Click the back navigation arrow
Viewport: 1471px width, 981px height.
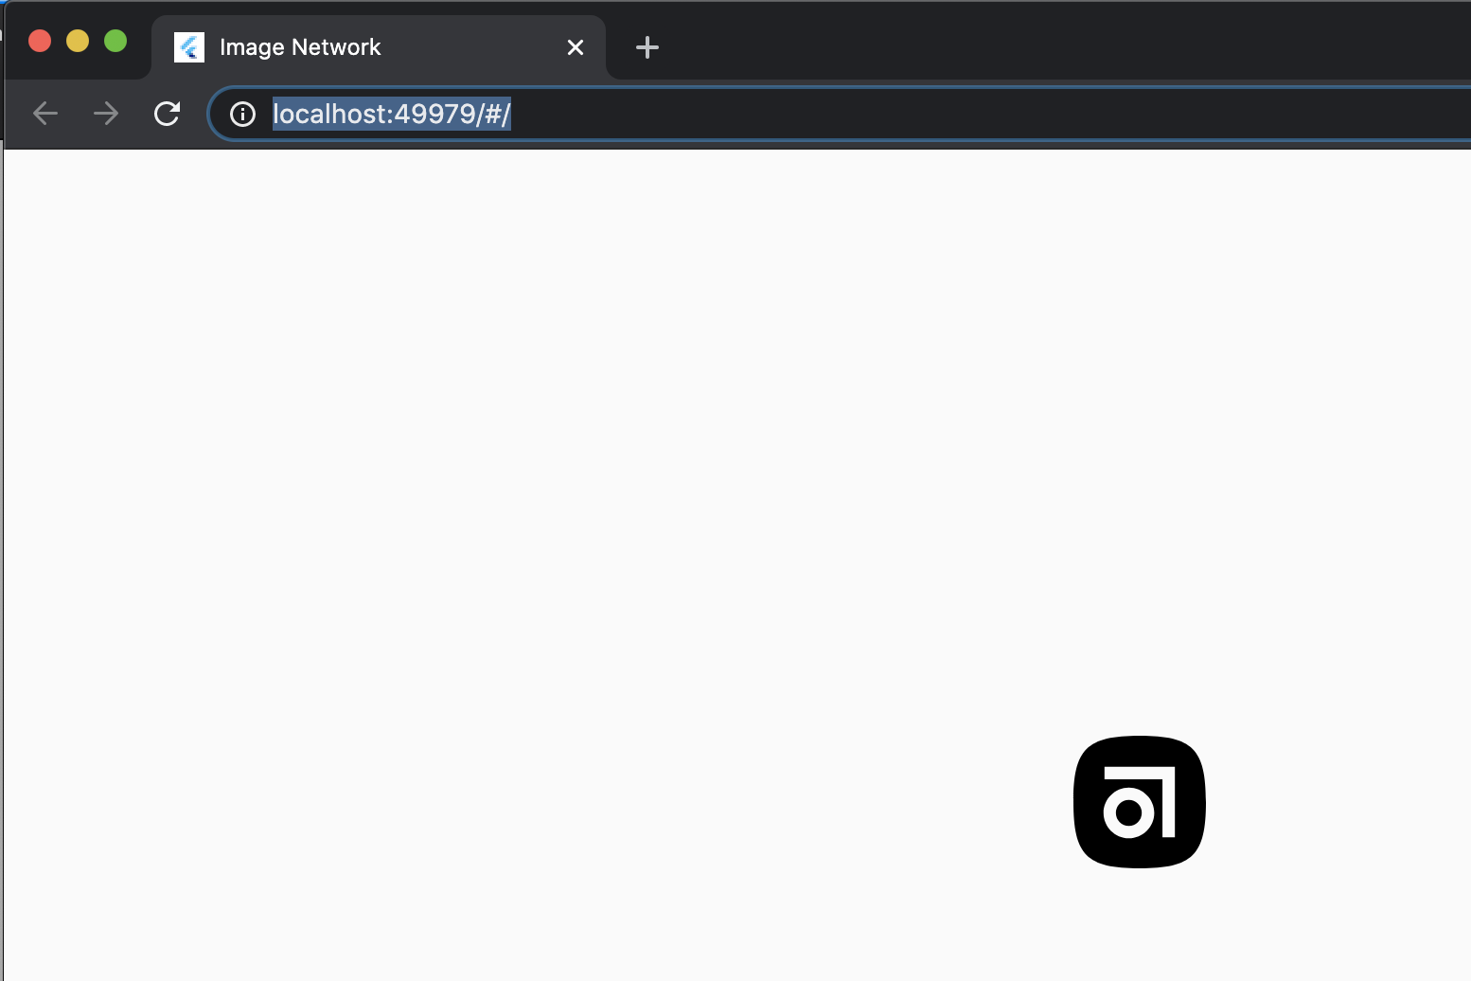(44, 114)
